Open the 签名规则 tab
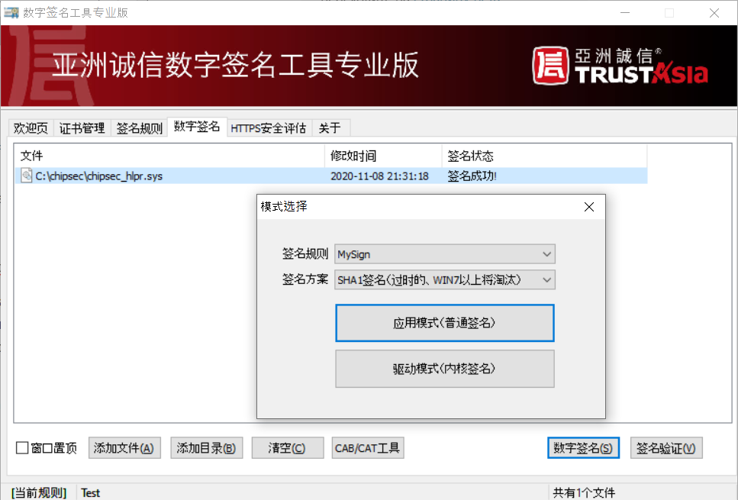Screen dimensions: 738x500 140,128
